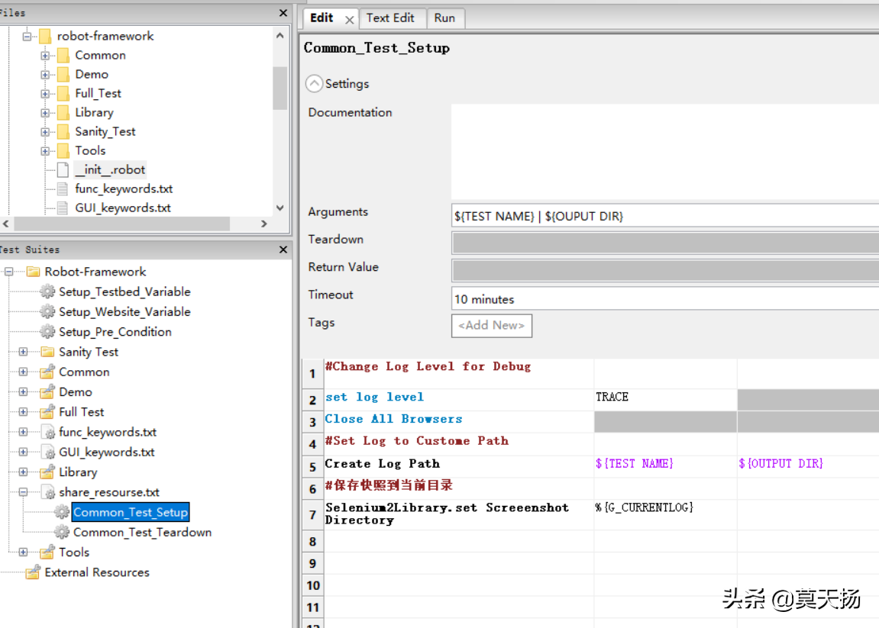This screenshot has height=628, width=879.
Task: Expand the Sanity Test suite node
Action: click(23, 352)
